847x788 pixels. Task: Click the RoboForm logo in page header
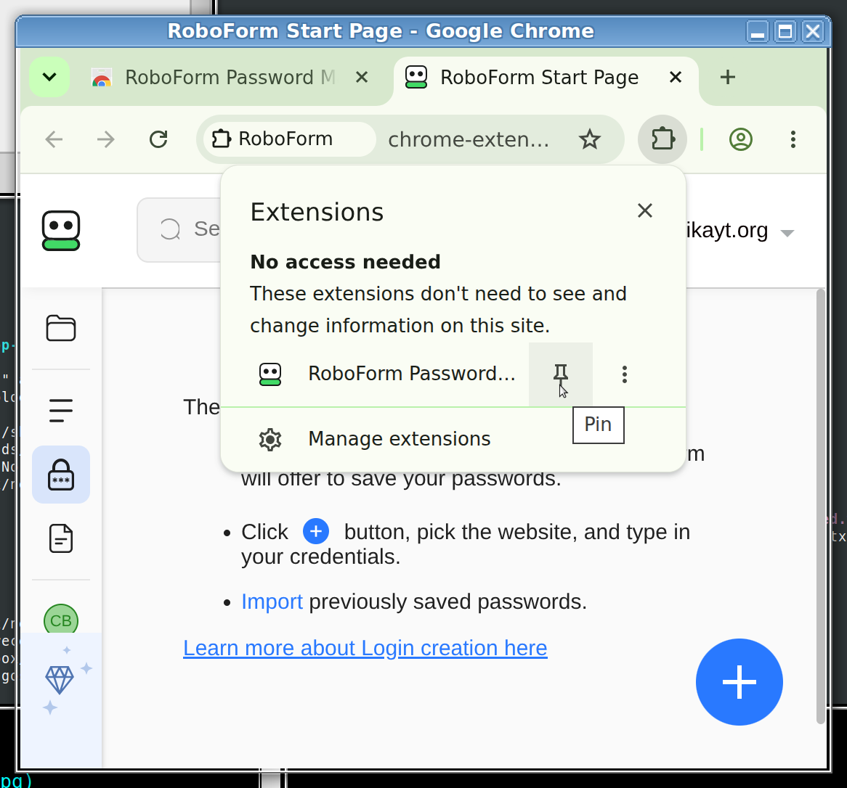click(x=61, y=231)
